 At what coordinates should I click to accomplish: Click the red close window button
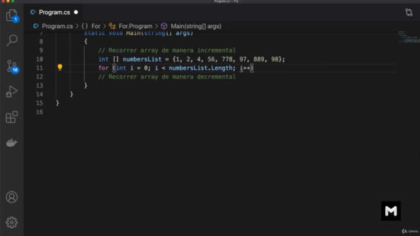tap(3, 1)
